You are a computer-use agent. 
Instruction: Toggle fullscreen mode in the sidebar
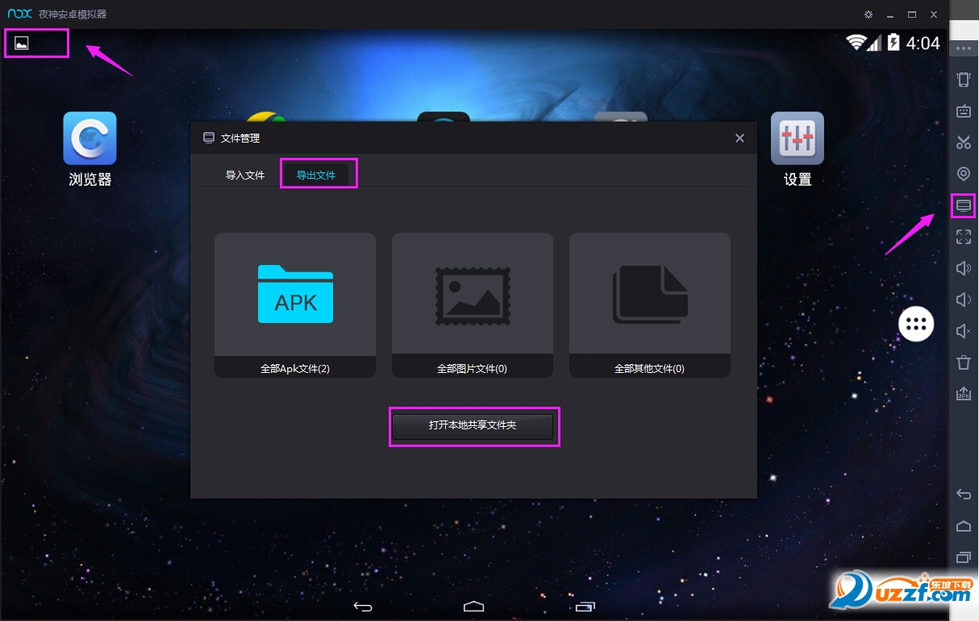(x=963, y=237)
